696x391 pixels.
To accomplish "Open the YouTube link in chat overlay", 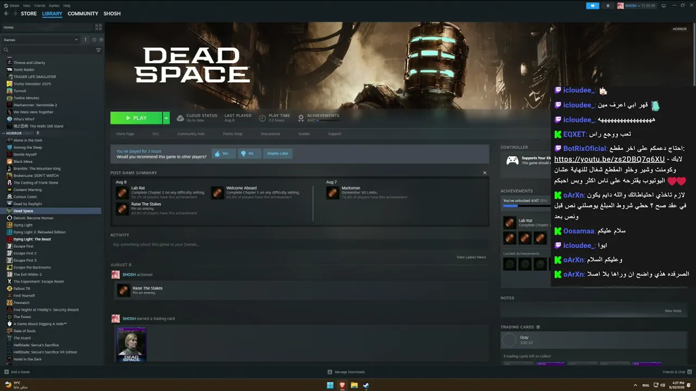I will [x=609, y=159].
